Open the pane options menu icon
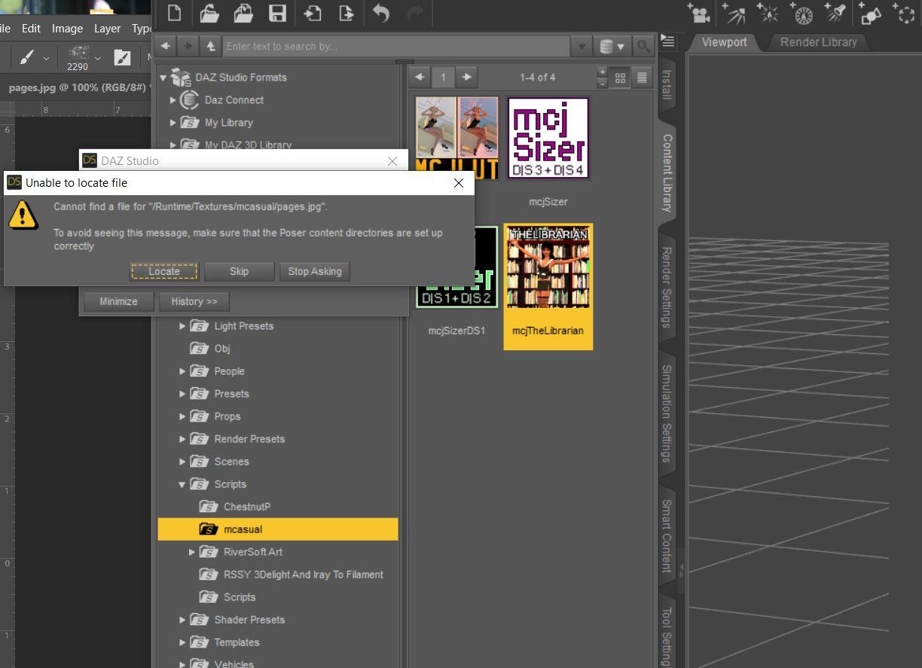The height and width of the screenshot is (668, 922). pyautogui.click(x=667, y=41)
